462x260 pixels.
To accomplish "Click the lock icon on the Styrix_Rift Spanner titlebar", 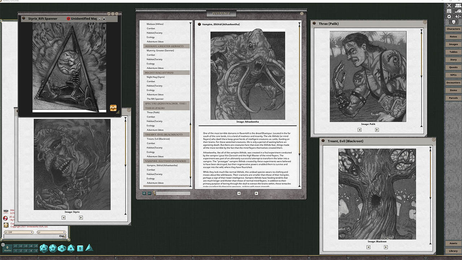I will pos(104,18).
